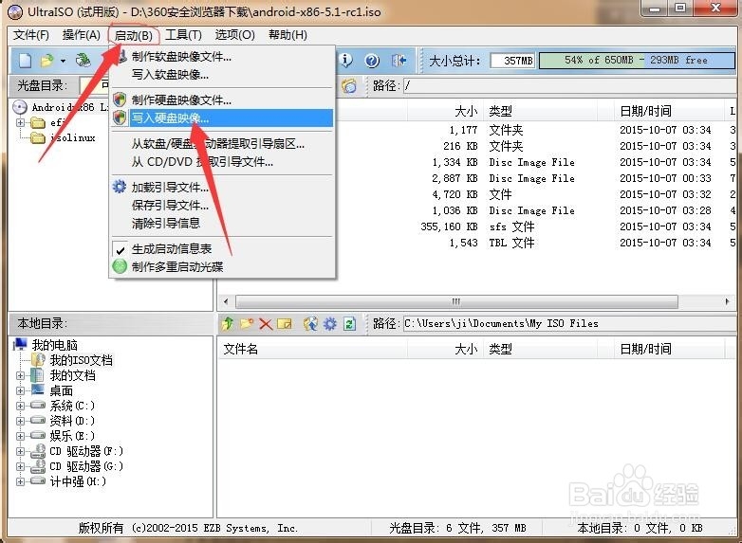Click the local 路径 field with C:\Users\ji

(569, 324)
